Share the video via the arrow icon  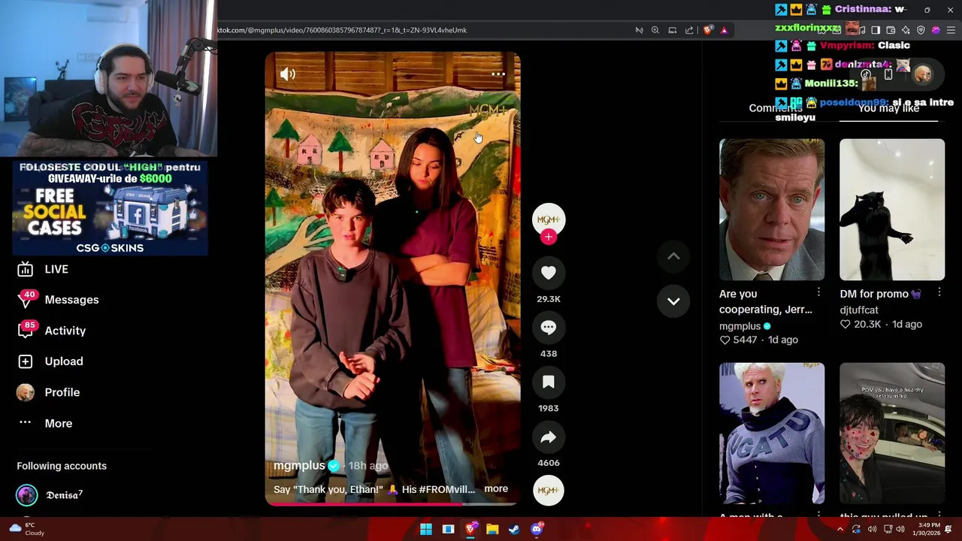549,437
